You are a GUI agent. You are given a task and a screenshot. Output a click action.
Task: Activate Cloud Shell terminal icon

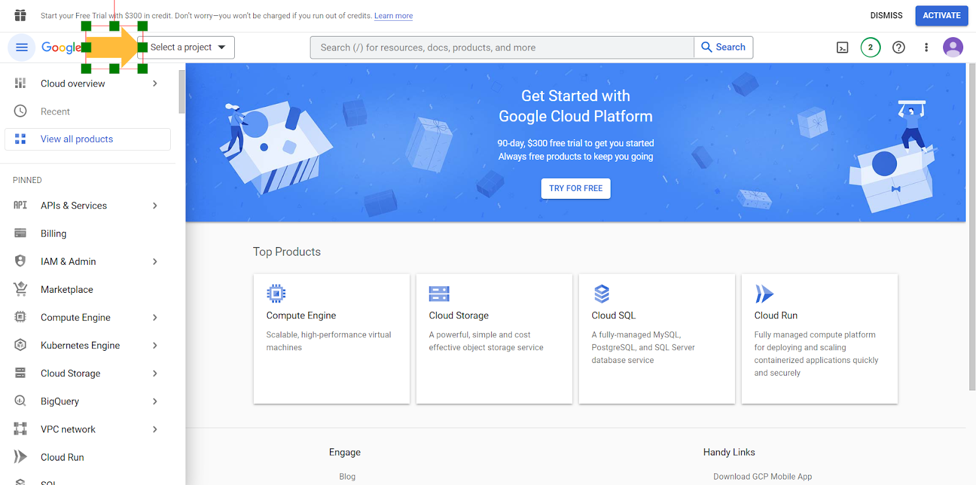click(x=842, y=48)
